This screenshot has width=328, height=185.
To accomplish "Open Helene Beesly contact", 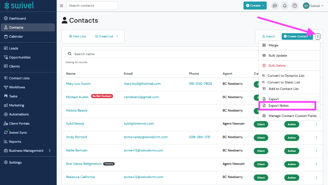I will coord(77,110).
